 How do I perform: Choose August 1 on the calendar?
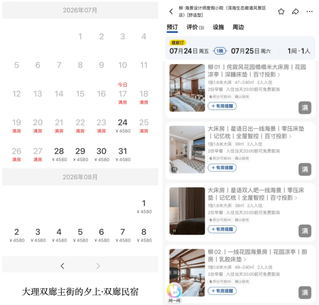[144, 207]
